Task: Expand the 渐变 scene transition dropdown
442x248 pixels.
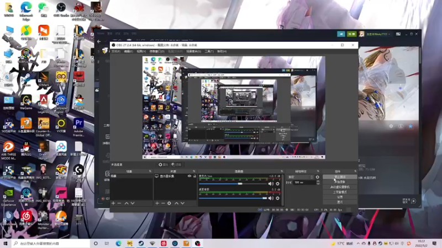Action: [x=300, y=177]
